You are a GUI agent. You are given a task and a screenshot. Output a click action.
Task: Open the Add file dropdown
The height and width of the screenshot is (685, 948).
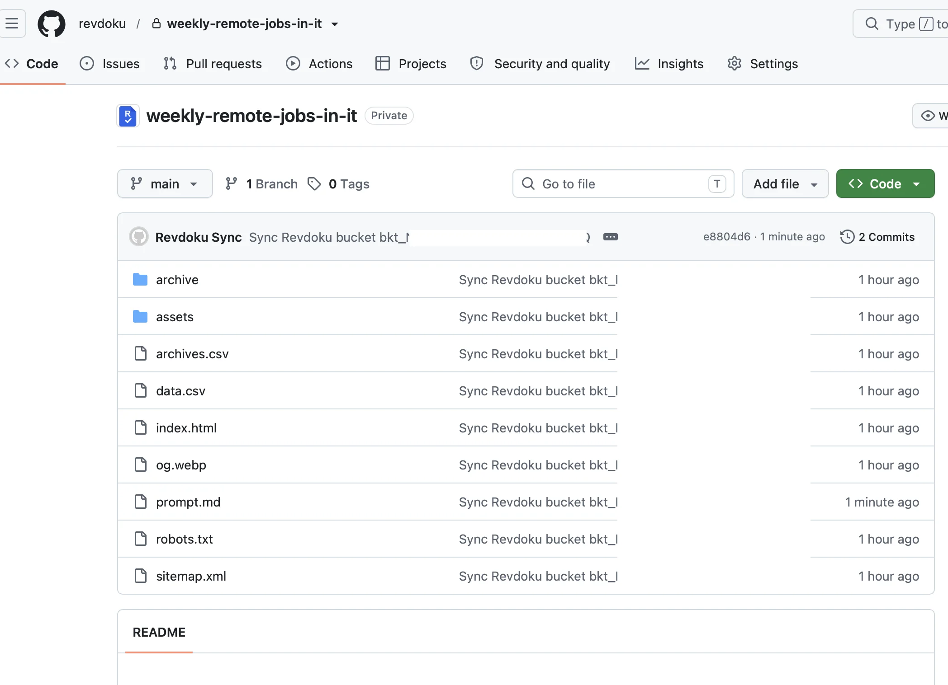click(785, 184)
